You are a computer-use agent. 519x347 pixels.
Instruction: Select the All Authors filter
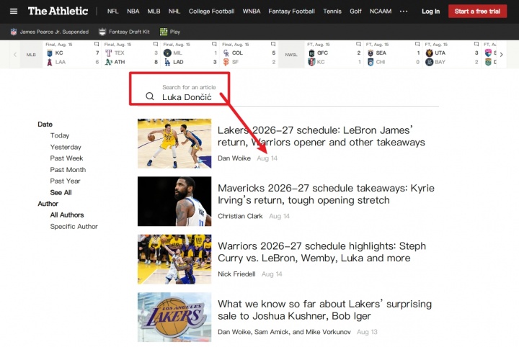point(67,215)
